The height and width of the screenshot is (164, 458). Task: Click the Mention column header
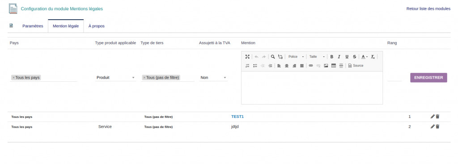(248, 43)
